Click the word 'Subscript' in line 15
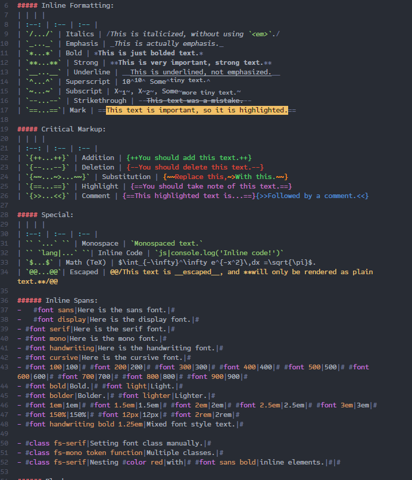The width and height of the screenshot is (412, 480). click(x=83, y=91)
